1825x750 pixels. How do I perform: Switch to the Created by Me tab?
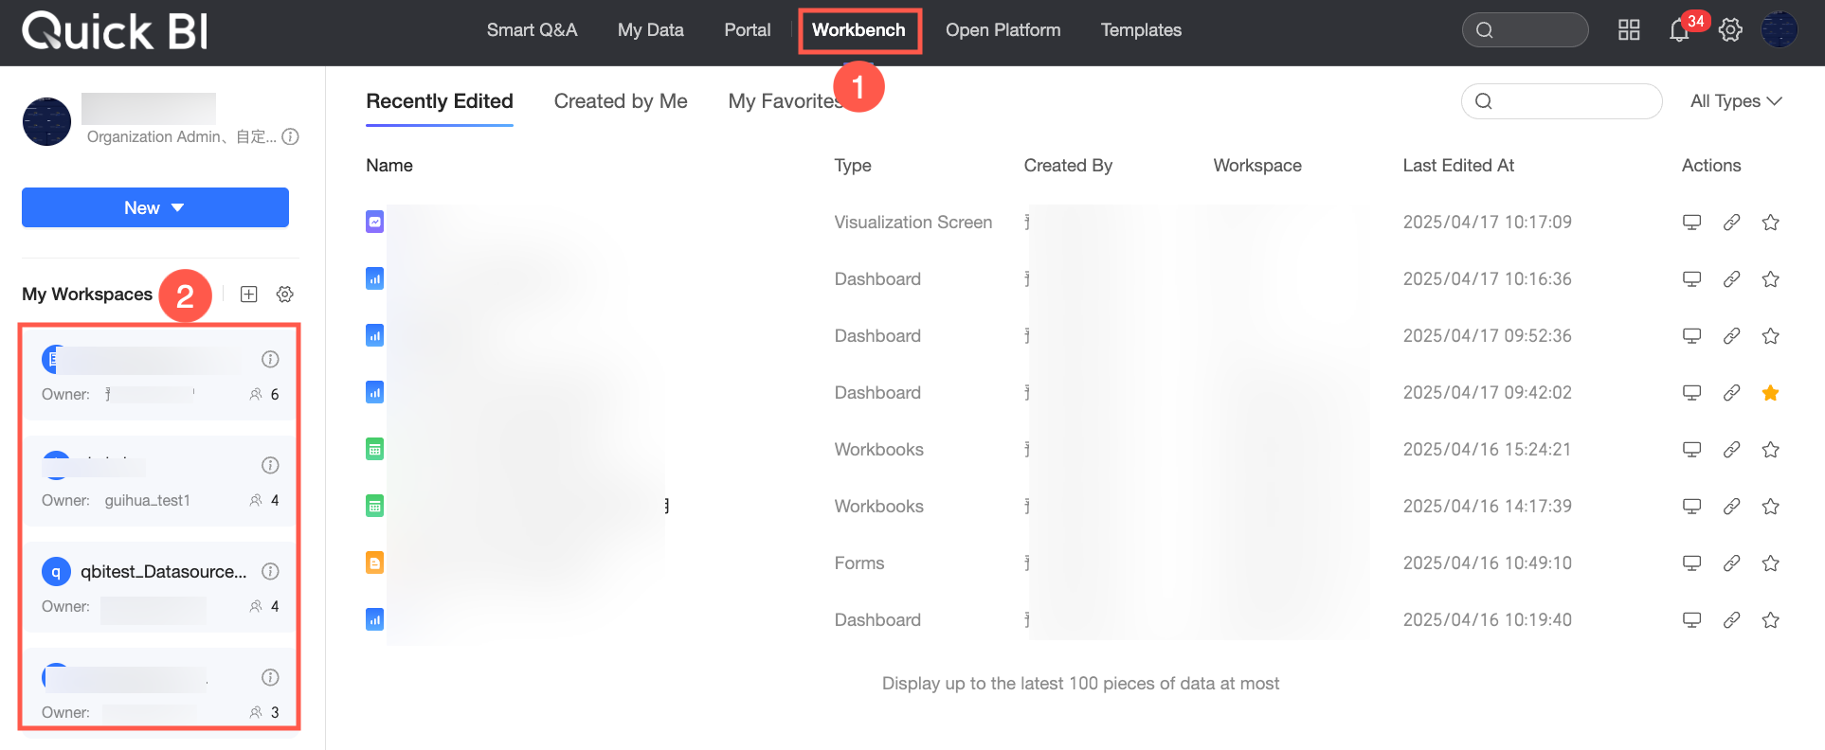(x=621, y=101)
